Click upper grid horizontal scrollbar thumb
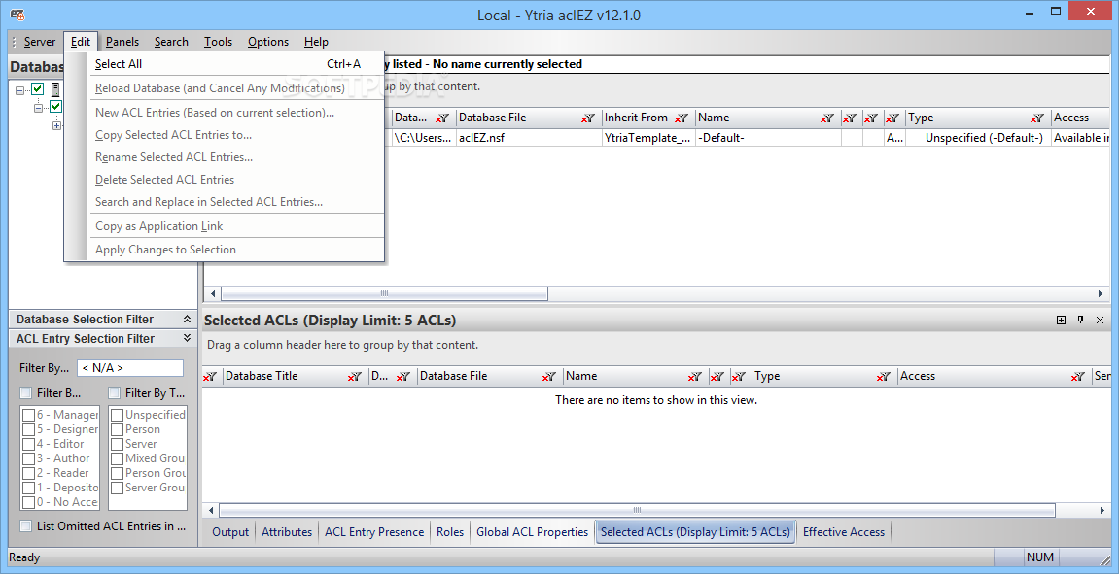 tap(384, 293)
